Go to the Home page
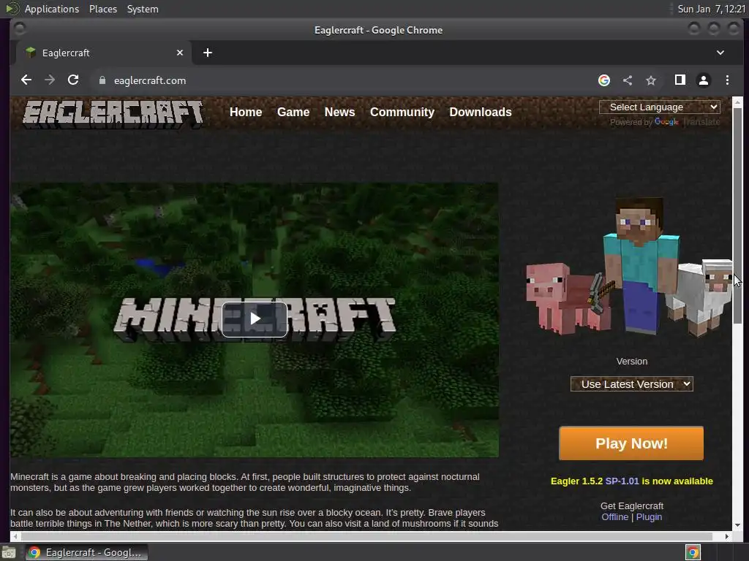749x561 pixels. (246, 112)
